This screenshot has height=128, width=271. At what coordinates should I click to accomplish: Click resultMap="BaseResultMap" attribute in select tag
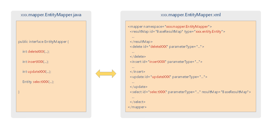[225, 92]
